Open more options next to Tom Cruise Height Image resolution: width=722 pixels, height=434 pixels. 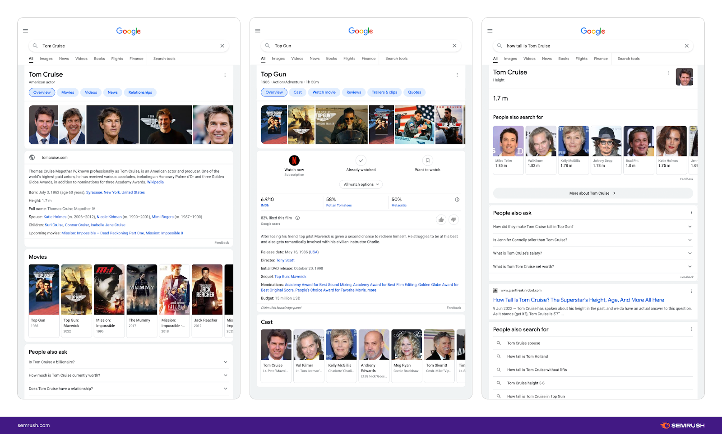coord(668,73)
